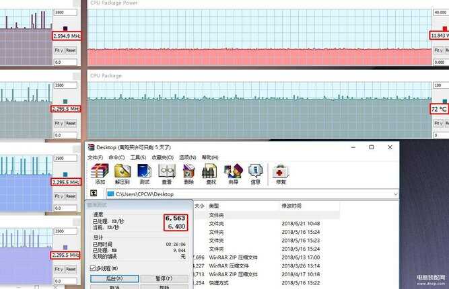Viewport: 449px width, 289px height.
Task: Click the 添加 (Add) toolbar icon in WinRAR
Action: [x=100, y=174]
